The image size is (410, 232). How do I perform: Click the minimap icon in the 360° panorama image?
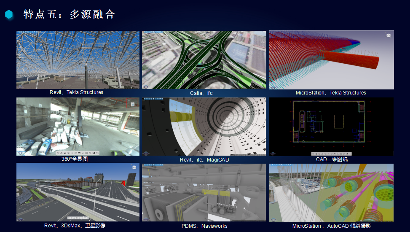133,104
